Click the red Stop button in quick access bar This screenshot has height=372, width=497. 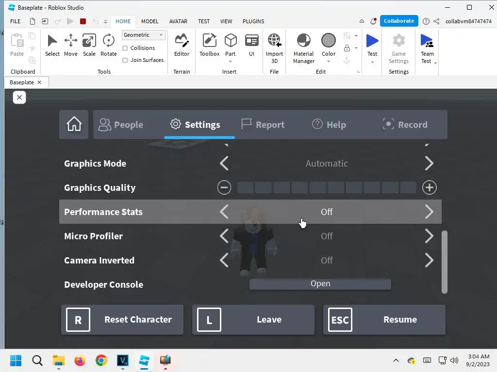click(83, 21)
